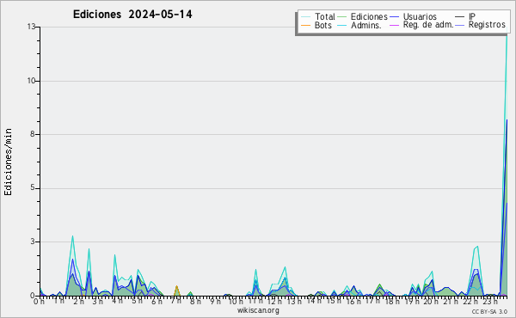Viewport: 516px width, 318px height.
Task: Click the x-axis label '2 h'
Action: tap(78, 302)
